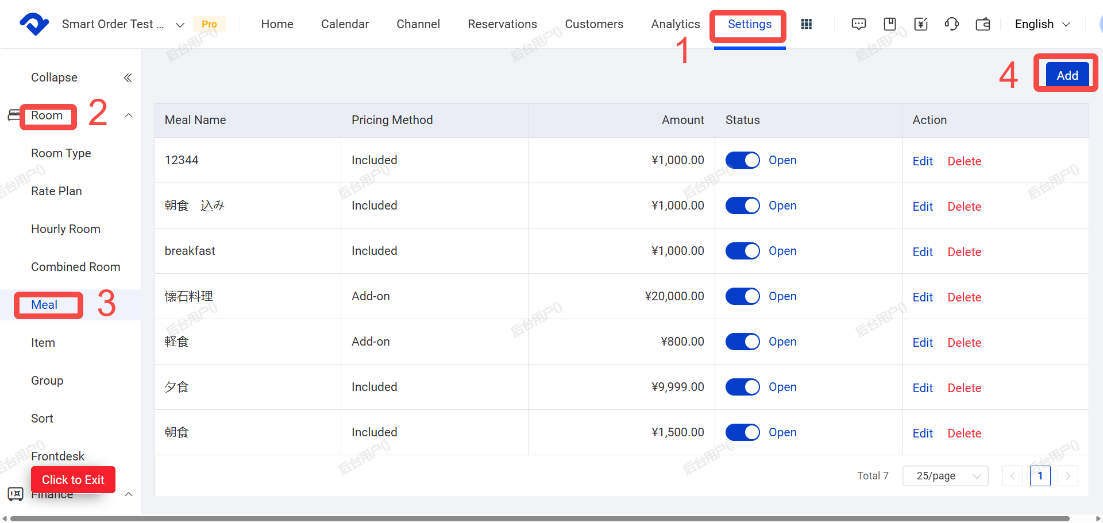Open the Analytics tab

(x=676, y=24)
